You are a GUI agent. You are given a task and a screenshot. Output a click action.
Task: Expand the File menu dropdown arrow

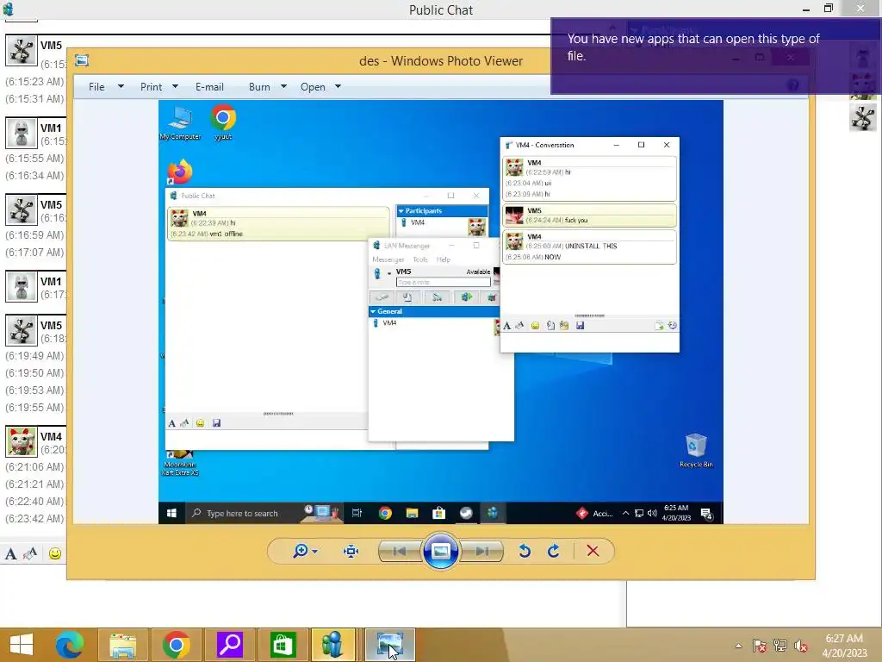click(121, 87)
